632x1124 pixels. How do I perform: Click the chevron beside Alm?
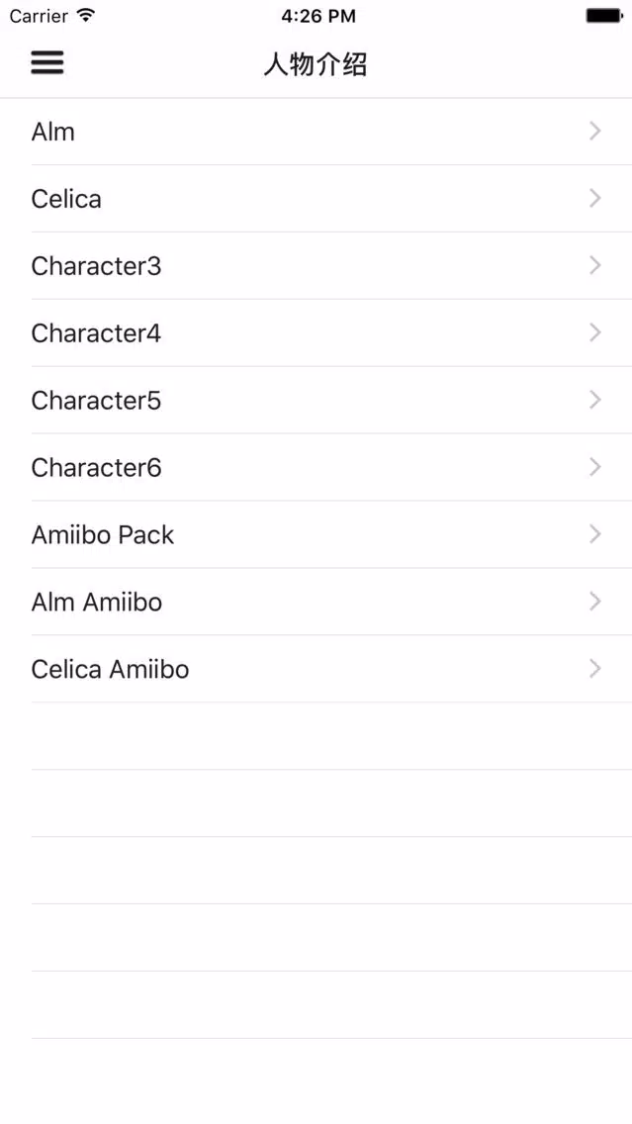pos(594,132)
